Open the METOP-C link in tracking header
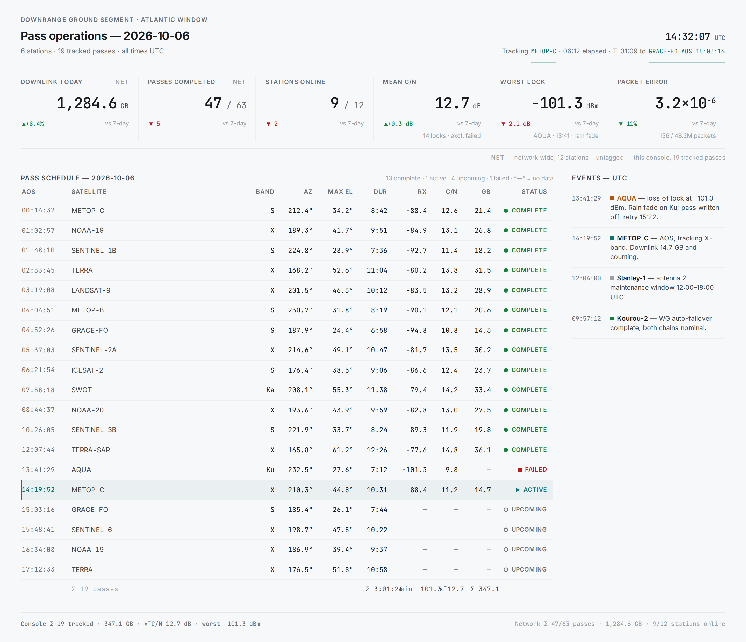This screenshot has height=642, width=746. tap(543, 51)
